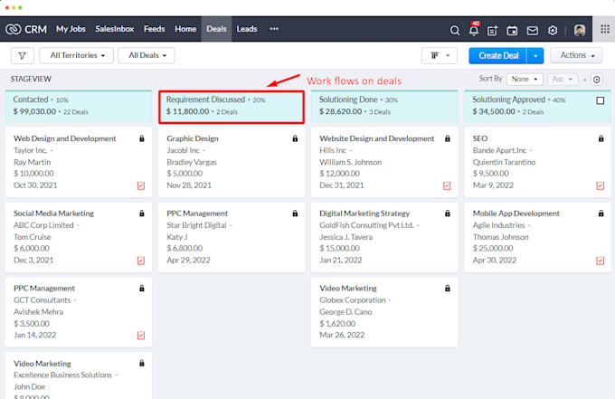Tick the Solutioning Approved stage checkbox
This screenshot has height=399, width=615.
(x=601, y=100)
